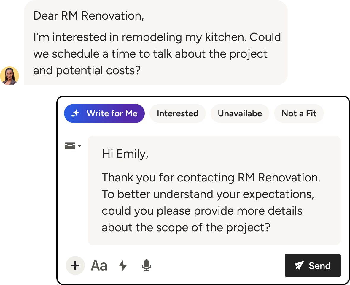Start voice dictation with the microphone icon

click(146, 265)
